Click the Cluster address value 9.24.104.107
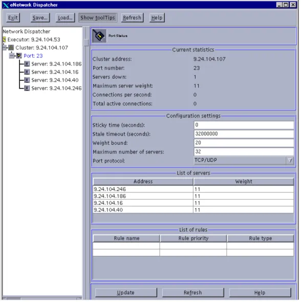The width and height of the screenshot is (301, 302). [209, 59]
